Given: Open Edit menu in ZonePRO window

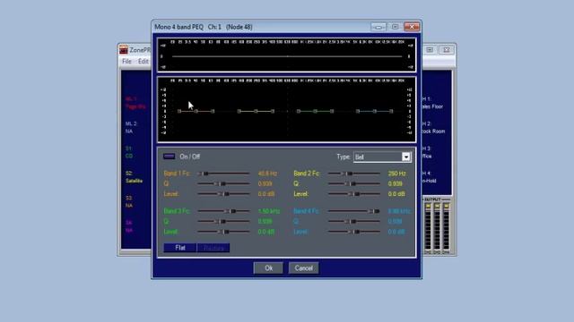Looking at the screenshot, I should click(x=143, y=62).
